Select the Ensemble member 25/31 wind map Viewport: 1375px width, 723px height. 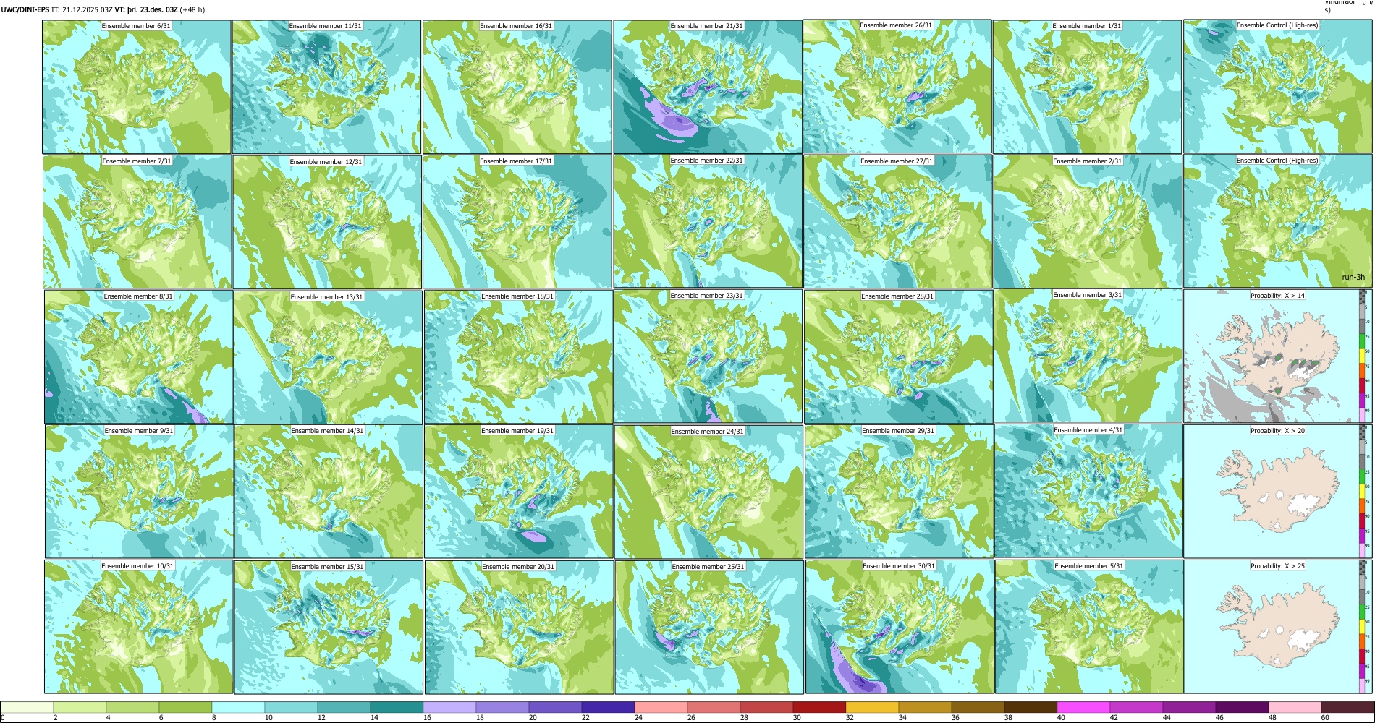[709, 627]
